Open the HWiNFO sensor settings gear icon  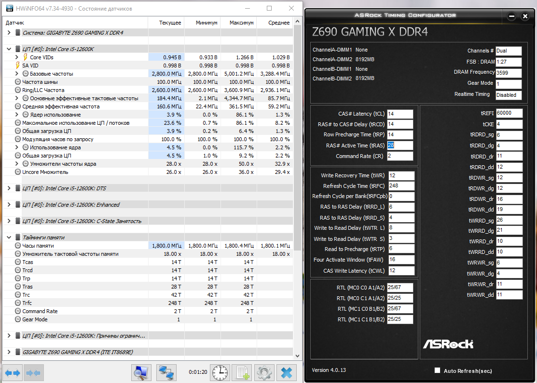coord(264,373)
